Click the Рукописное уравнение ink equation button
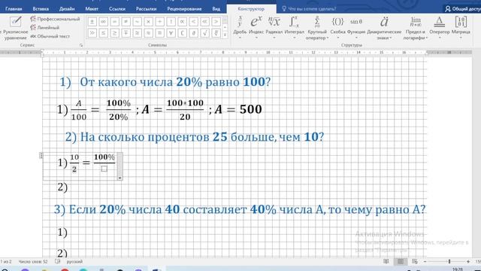Screen dimensions: 481x271 (x=15, y=29)
